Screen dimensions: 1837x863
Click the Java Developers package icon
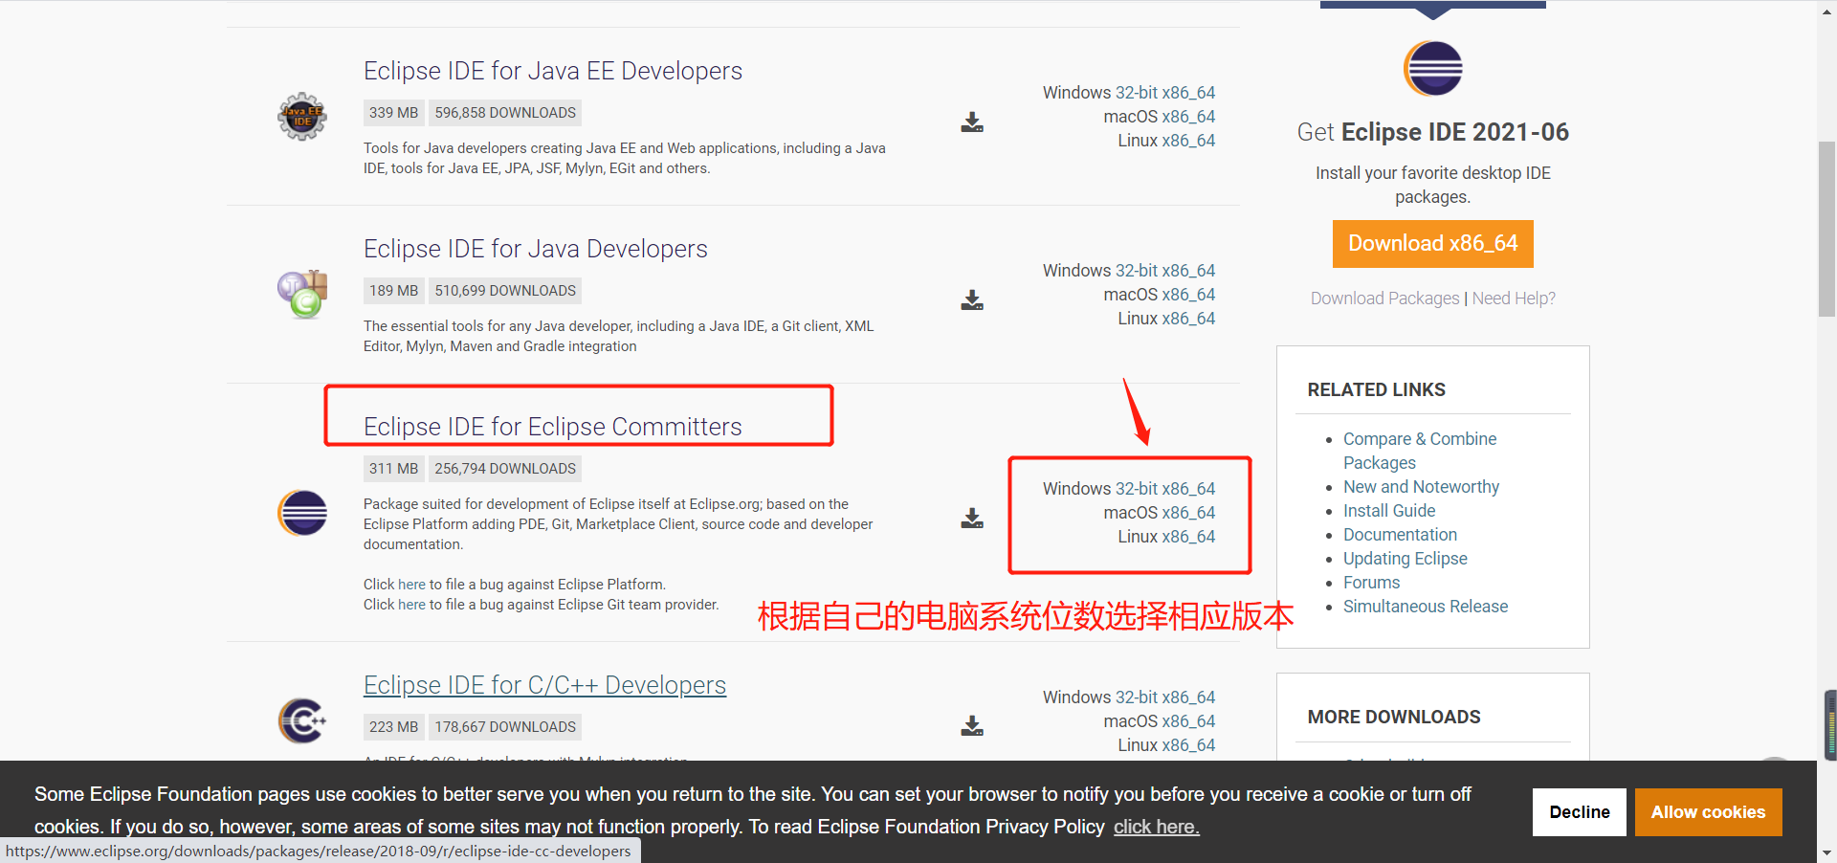coord(302,295)
